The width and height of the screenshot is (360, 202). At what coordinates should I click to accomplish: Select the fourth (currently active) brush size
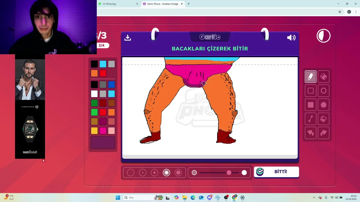(x=166, y=173)
